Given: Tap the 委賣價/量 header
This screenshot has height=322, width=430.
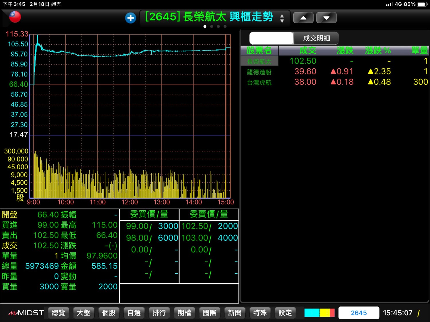Looking at the screenshot, I should tap(209, 214).
